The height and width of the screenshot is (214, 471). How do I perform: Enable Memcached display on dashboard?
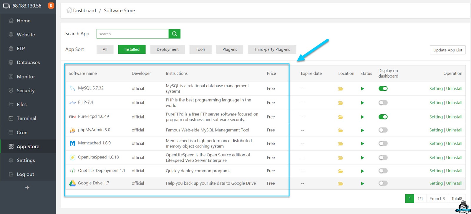pyautogui.click(x=383, y=143)
